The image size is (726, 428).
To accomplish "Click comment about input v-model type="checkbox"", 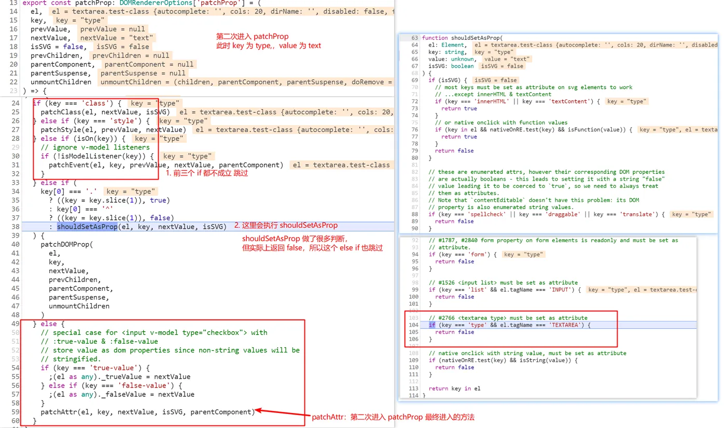I will coord(154,332).
